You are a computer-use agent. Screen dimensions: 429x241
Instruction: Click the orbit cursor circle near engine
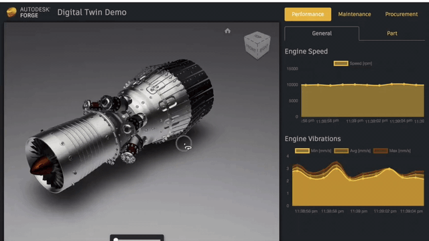click(x=184, y=143)
